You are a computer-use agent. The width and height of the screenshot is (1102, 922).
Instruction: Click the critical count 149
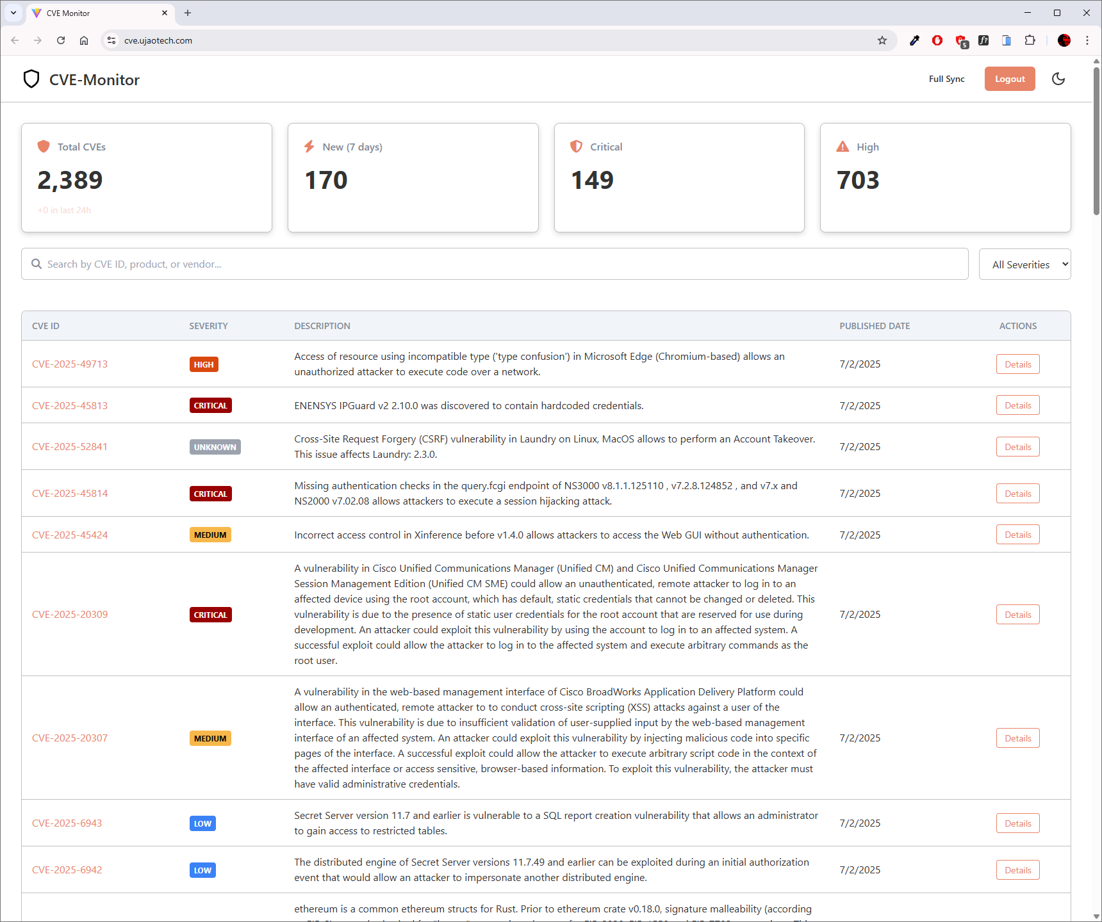click(592, 180)
